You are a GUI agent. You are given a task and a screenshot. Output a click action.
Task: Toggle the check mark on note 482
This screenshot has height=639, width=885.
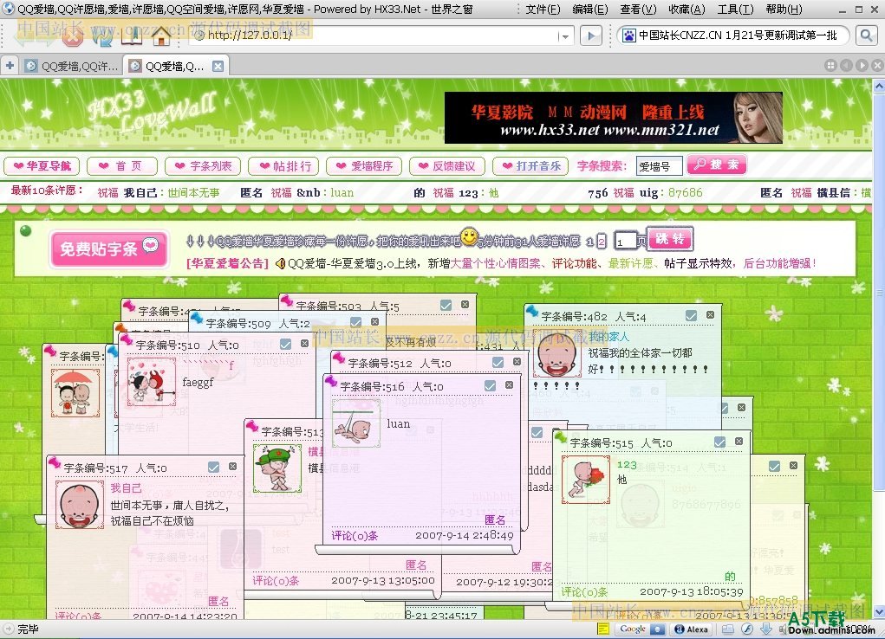pyautogui.click(x=691, y=316)
